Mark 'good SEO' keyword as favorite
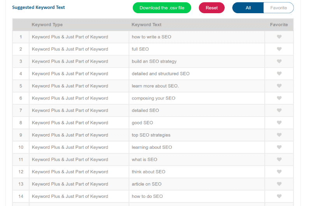311x206 pixels. 279,123
